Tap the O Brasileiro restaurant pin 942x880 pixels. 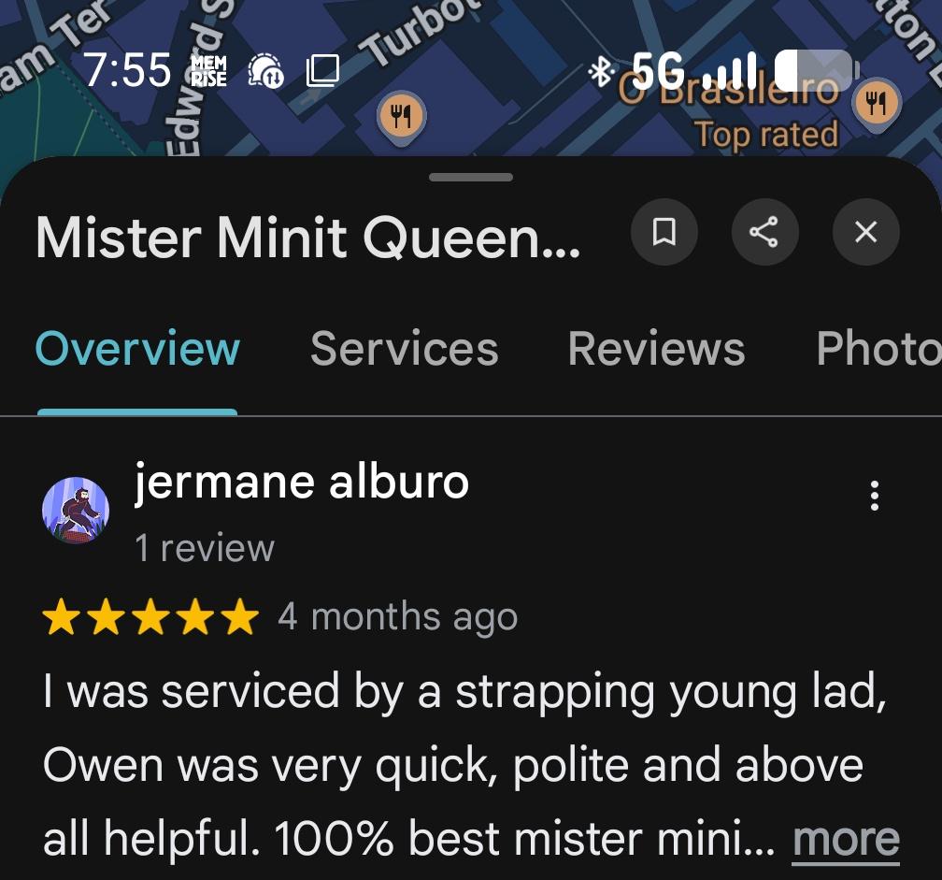[x=877, y=103]
